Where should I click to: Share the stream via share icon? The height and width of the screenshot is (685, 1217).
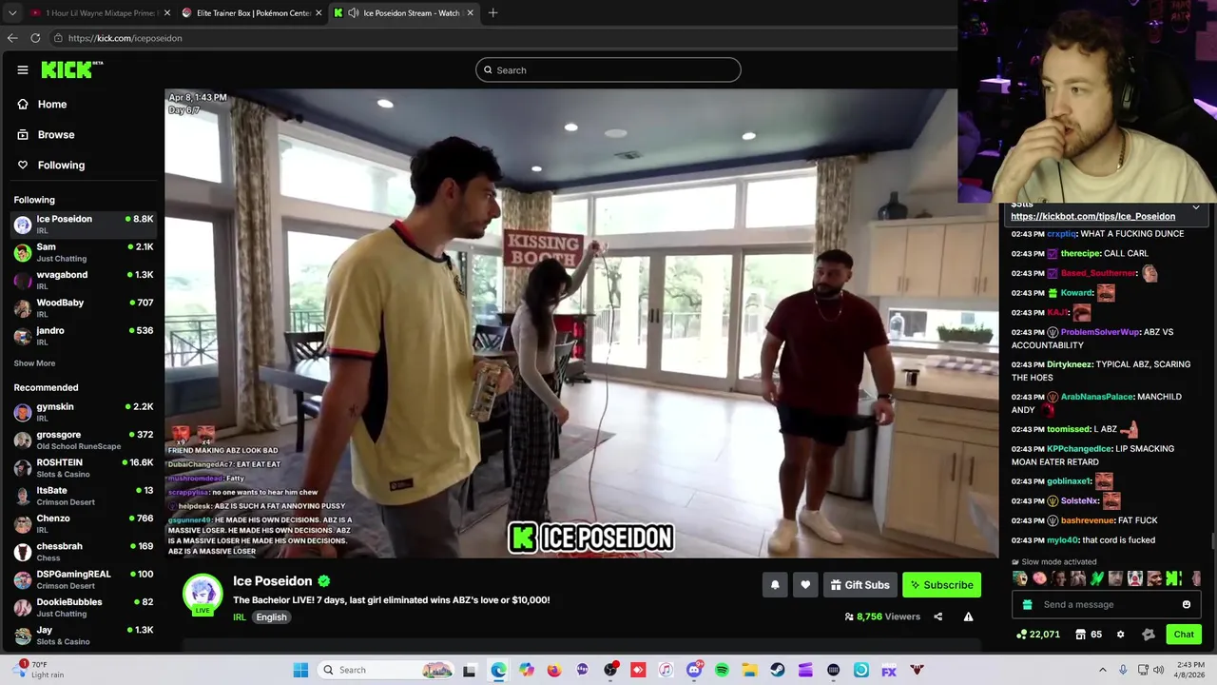(937, 616)
